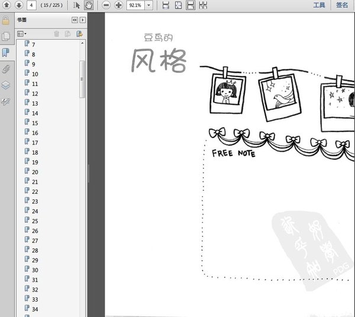Screen dimensions: 355x317
Task: Collapse the bookmarks pane with double arrow
Action: 75,20
